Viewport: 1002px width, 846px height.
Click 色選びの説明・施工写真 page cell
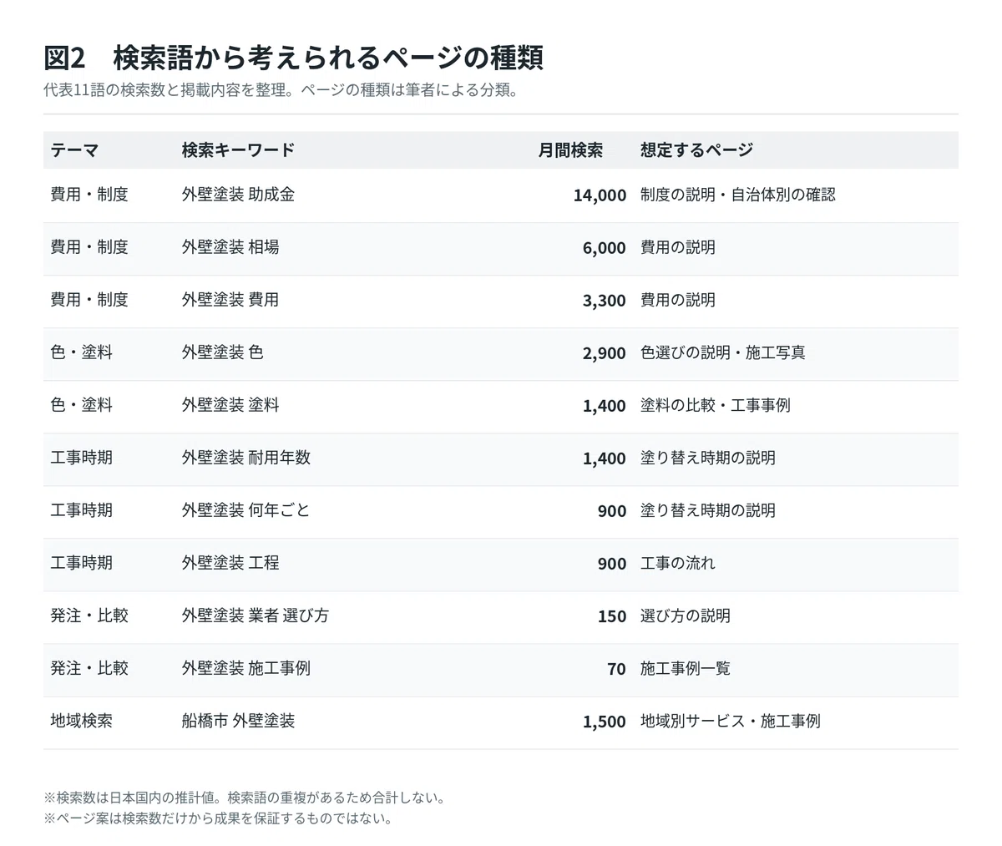tap(723, 352)
